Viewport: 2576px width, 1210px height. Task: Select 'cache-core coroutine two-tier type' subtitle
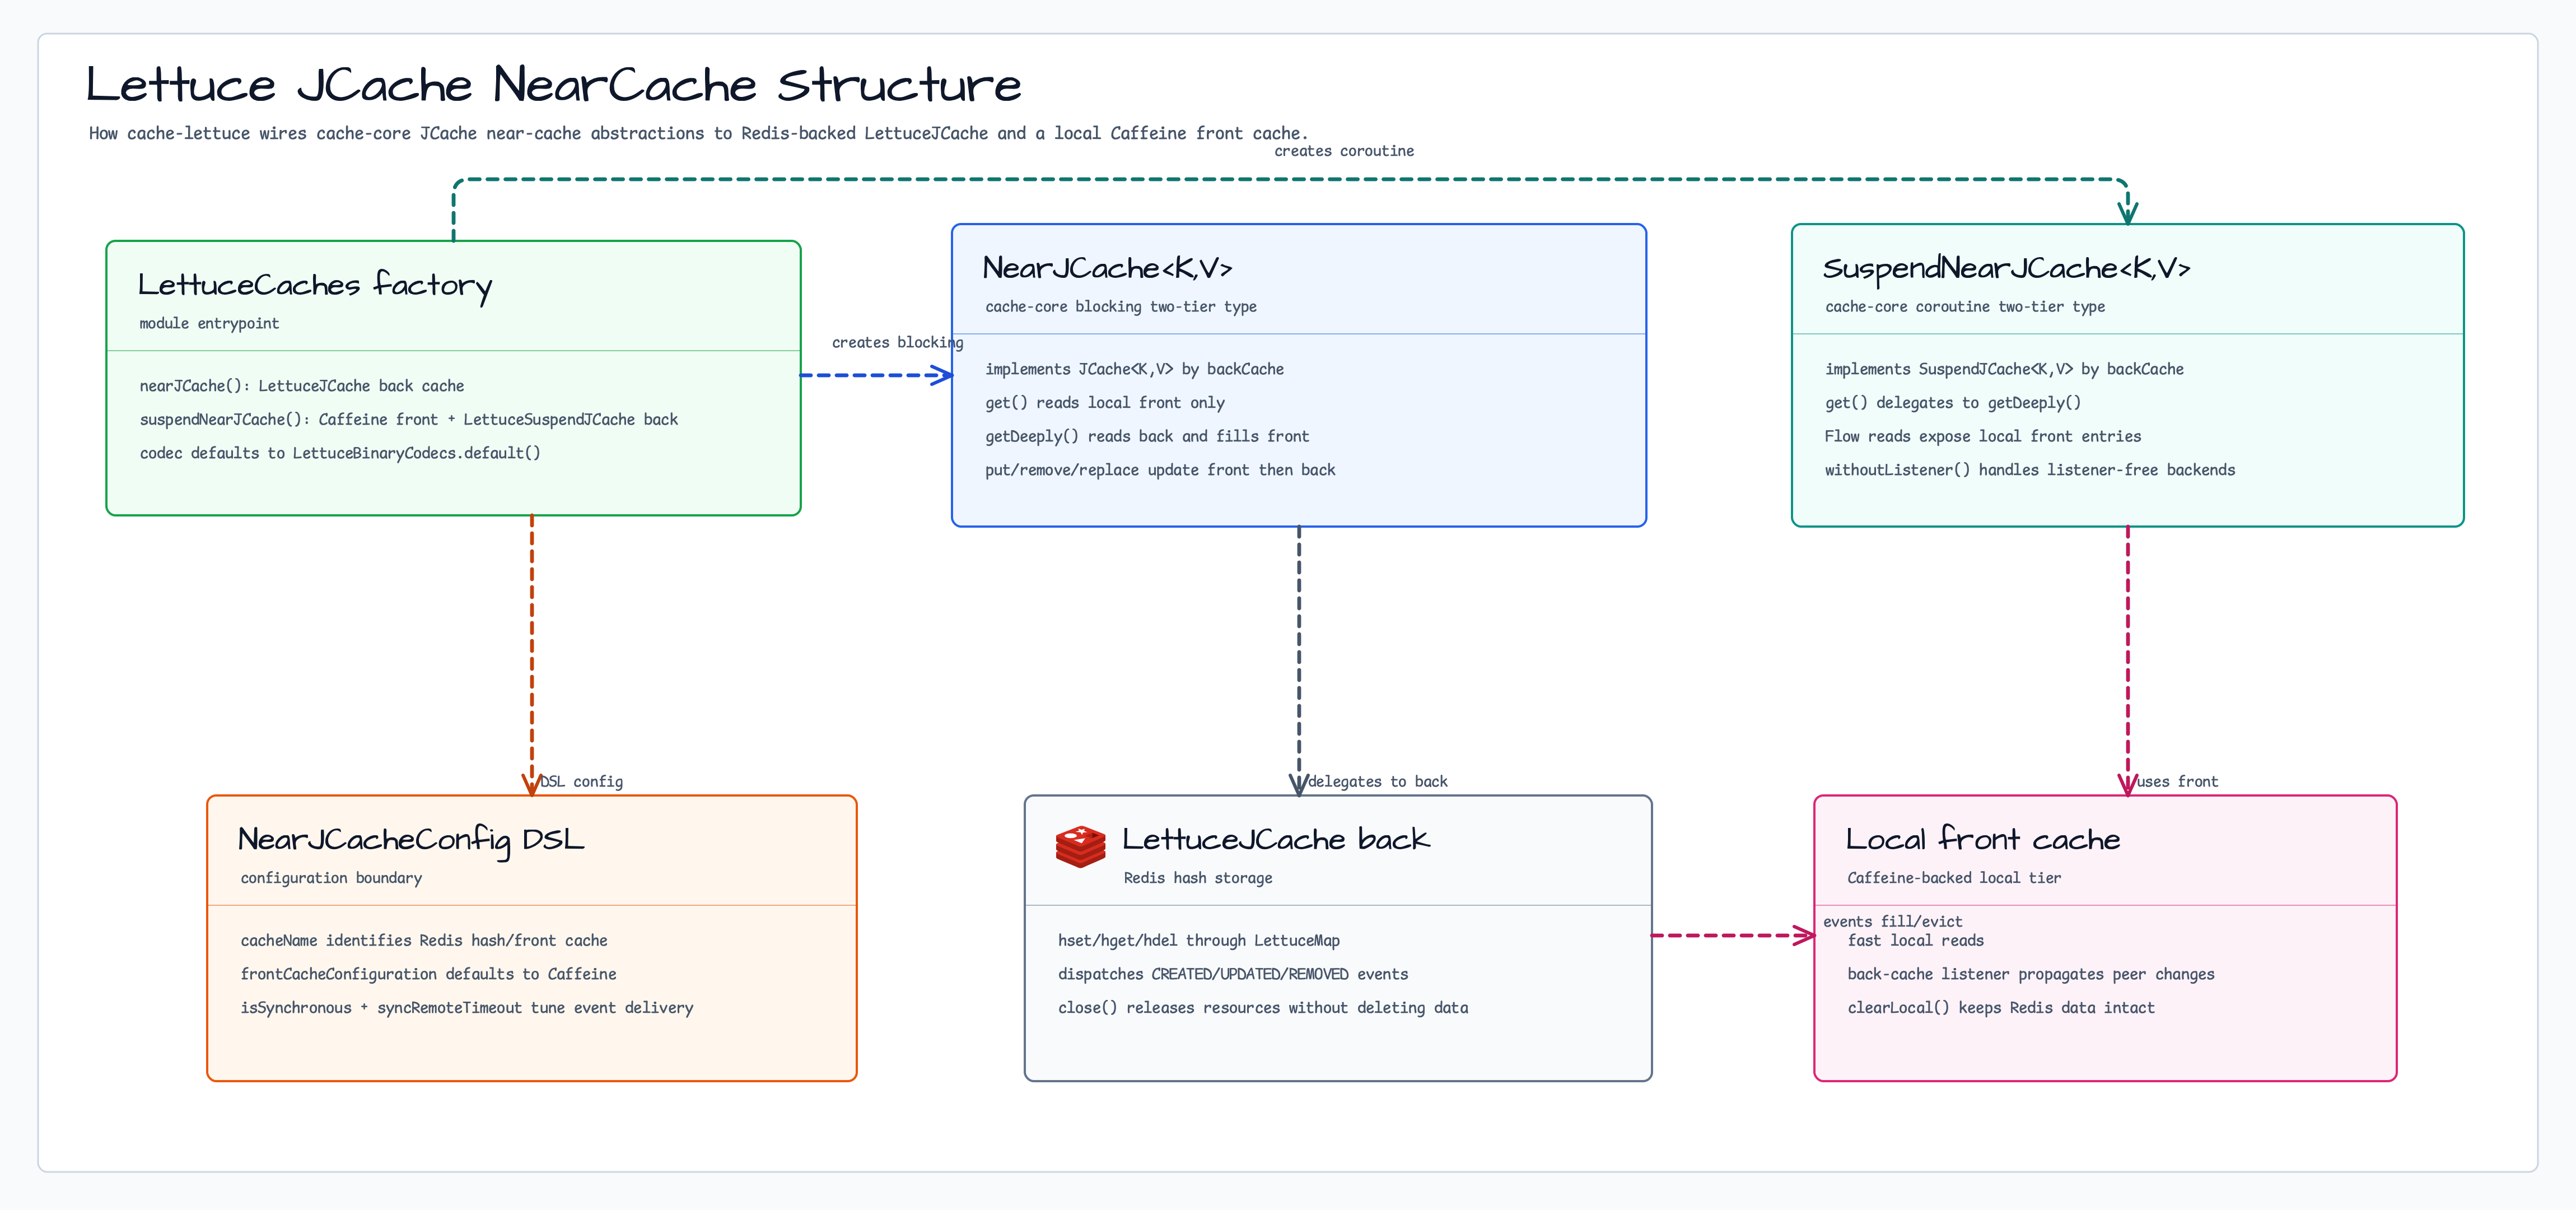(x=1965, y=307)
